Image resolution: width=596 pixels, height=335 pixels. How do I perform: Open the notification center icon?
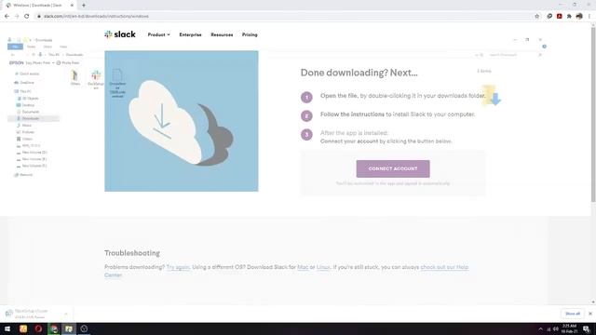587,328
